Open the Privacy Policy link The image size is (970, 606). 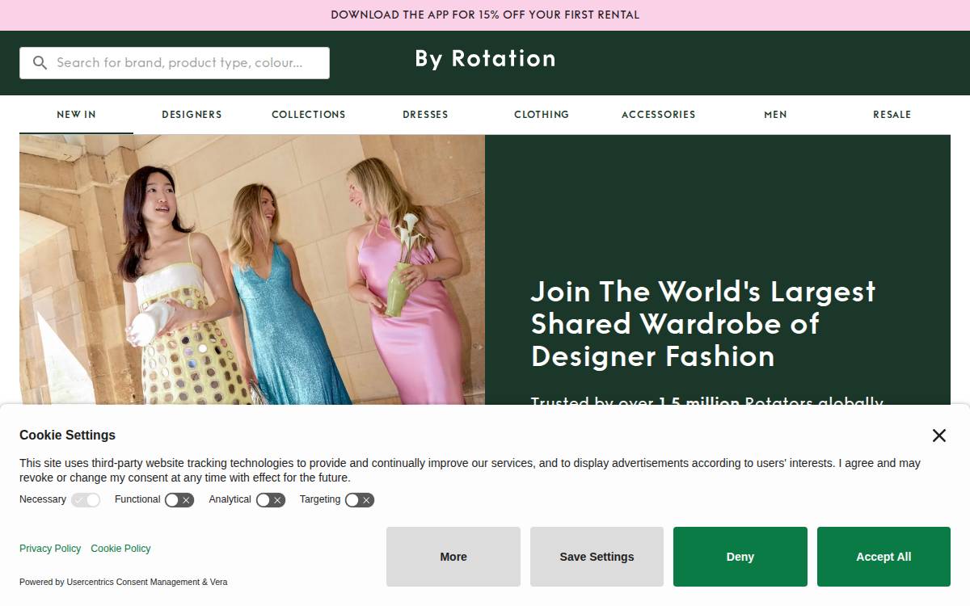(50, 549)
